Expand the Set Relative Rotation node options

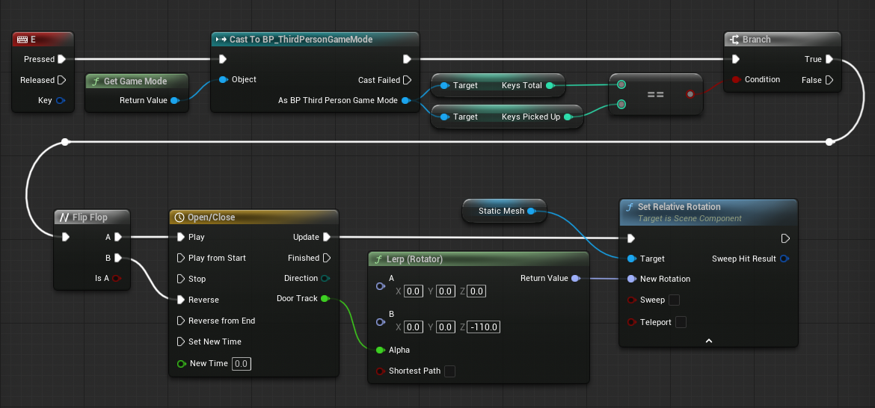click(x=708, y=341)
